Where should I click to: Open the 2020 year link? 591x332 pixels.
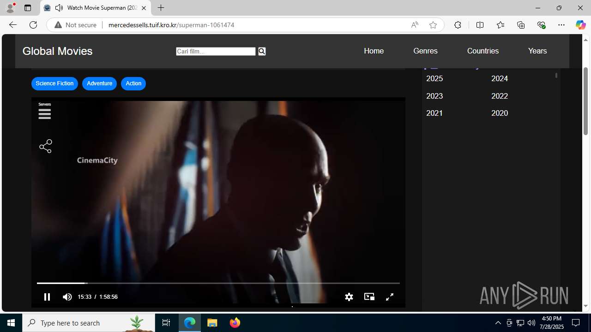pos(500,113)
